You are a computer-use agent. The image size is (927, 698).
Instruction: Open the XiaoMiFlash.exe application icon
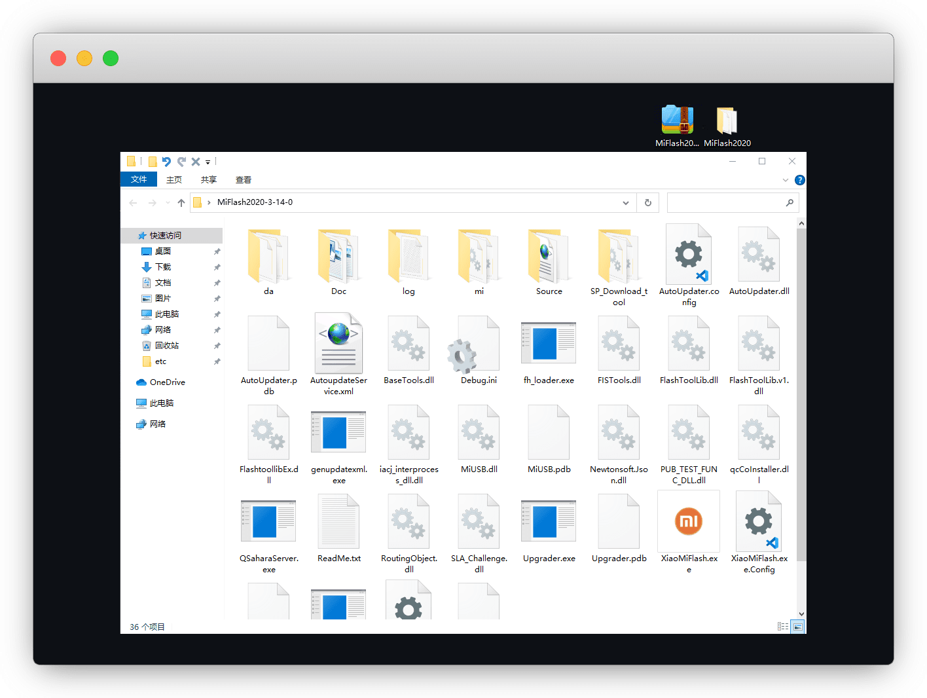688,522
